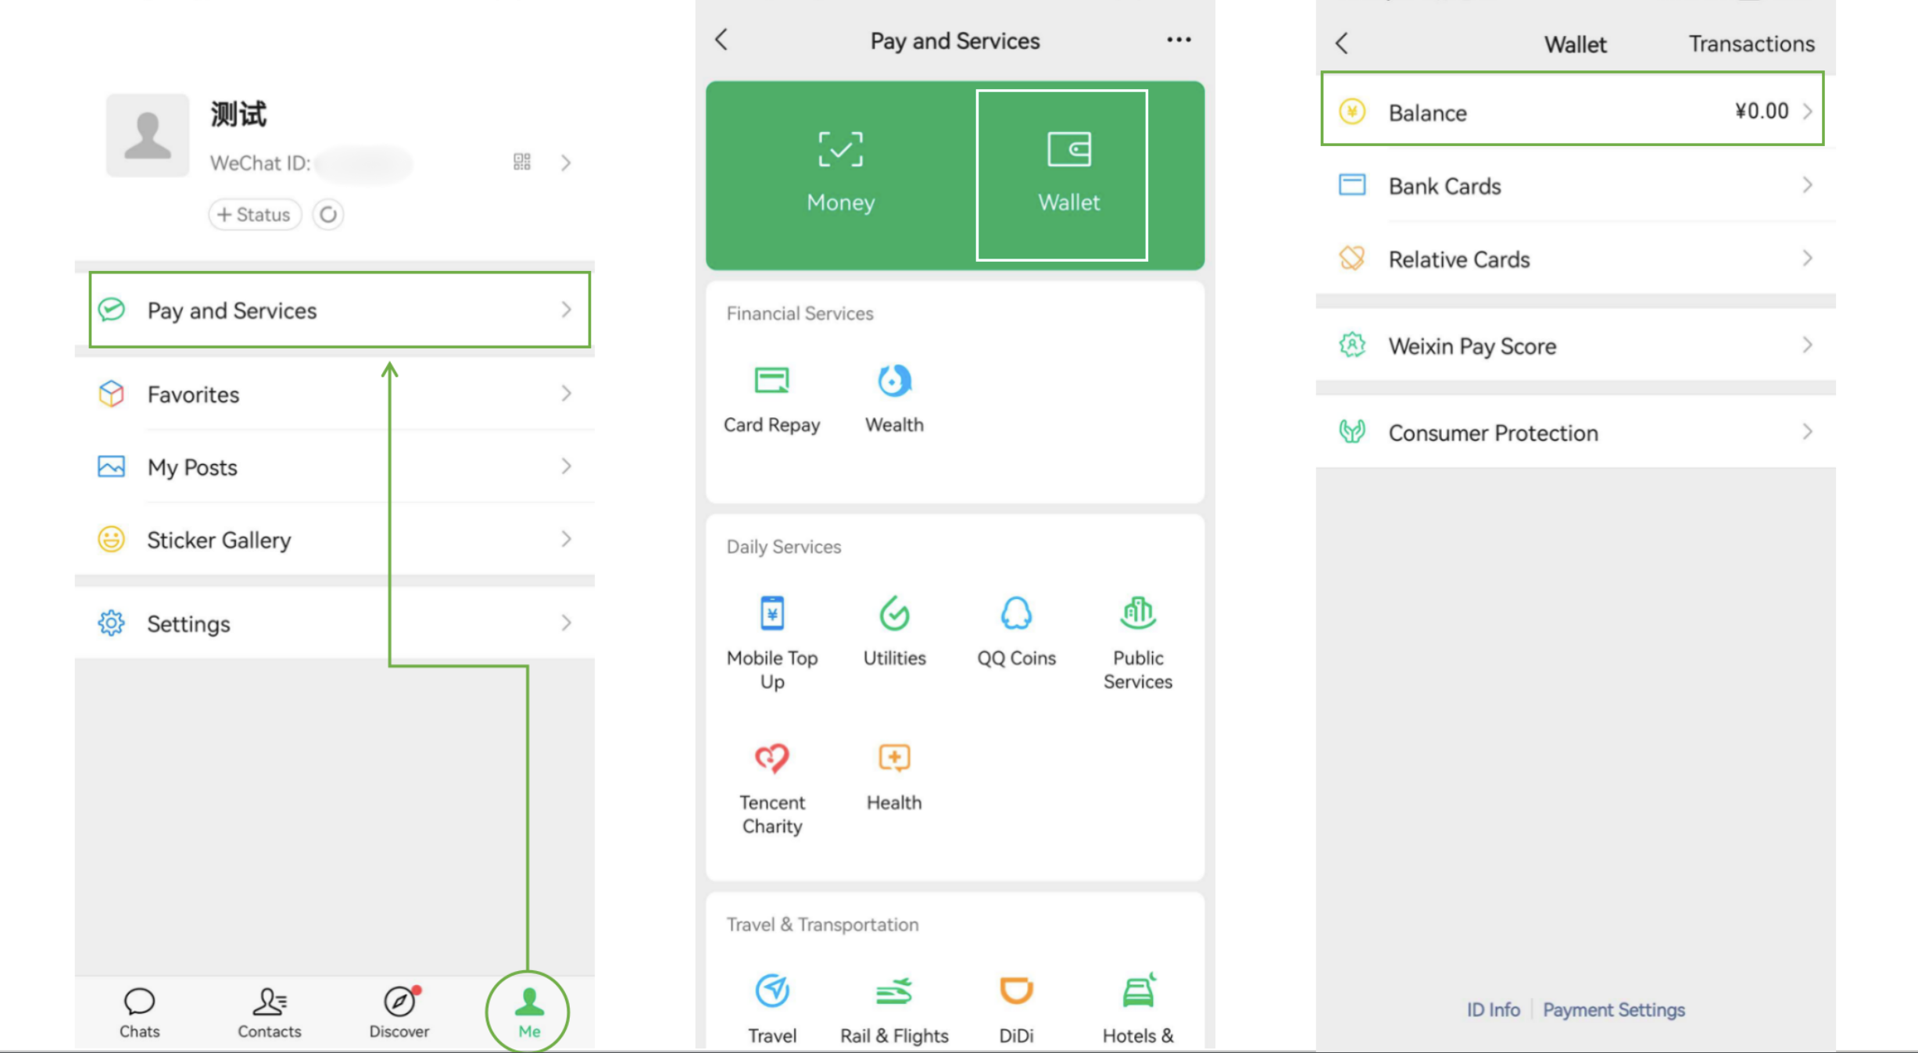
Task: Open Sticker Gallery smiley icon
Action: pyautogui.click(x=111, y=539)
